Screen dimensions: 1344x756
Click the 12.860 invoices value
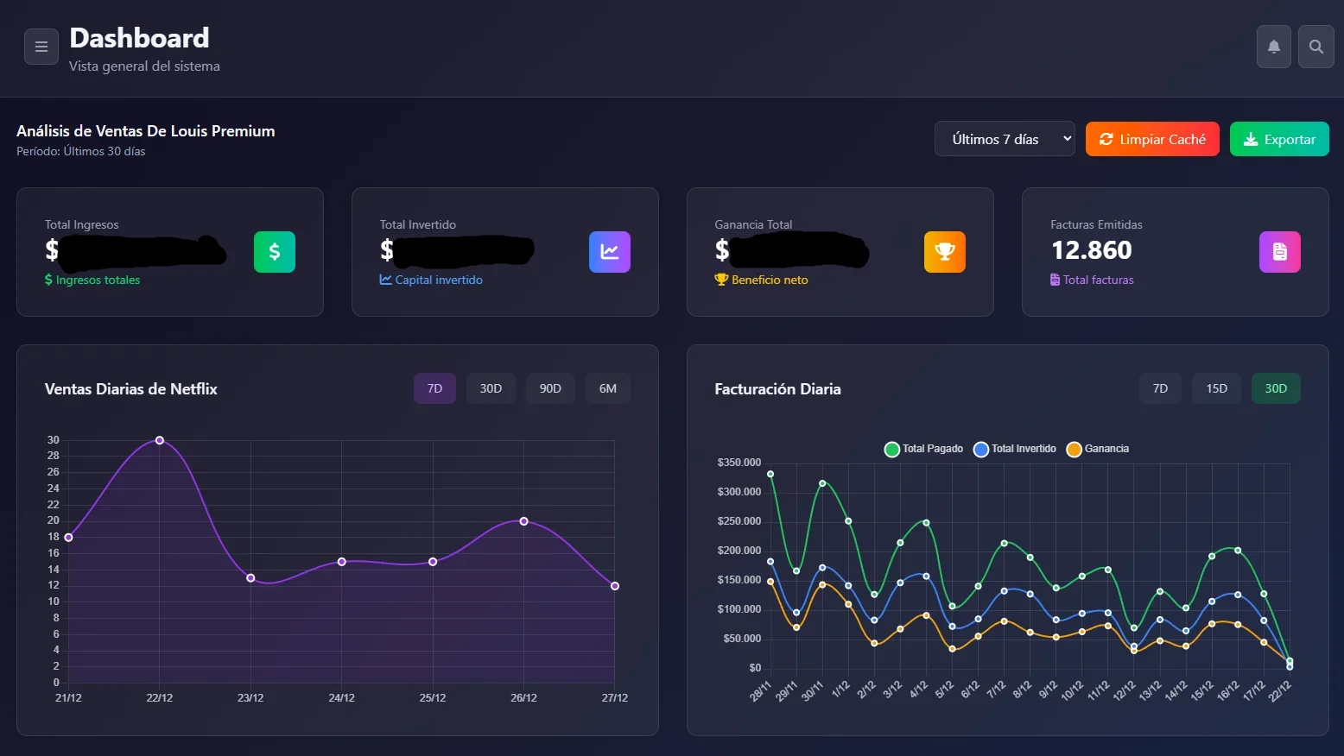point(1091,250)
